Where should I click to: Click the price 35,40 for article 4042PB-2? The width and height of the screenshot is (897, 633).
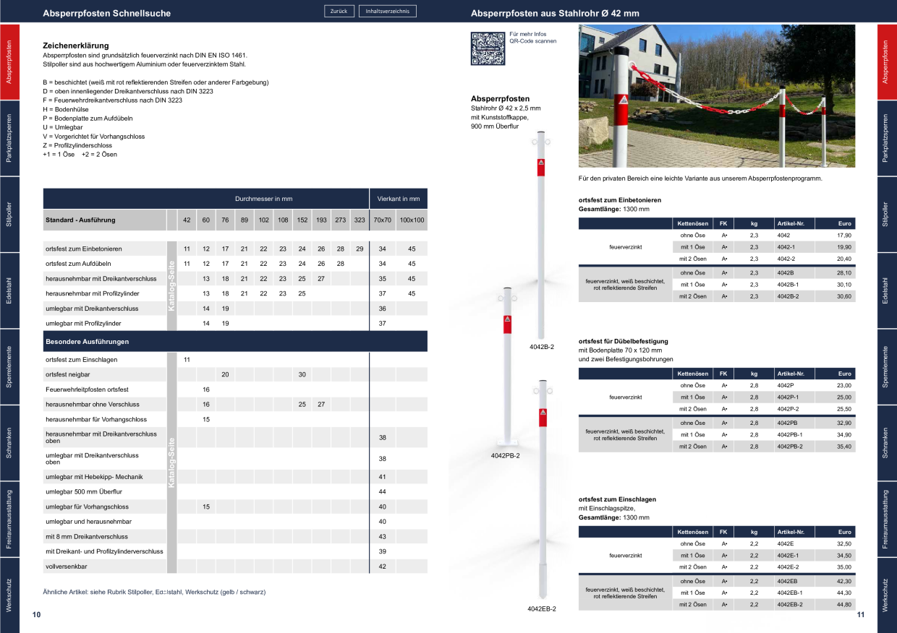tap(844, 447)
